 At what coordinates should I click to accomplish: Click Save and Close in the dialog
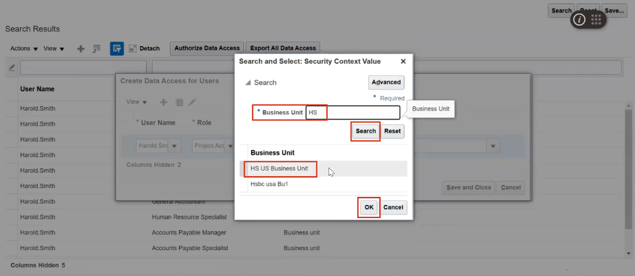(468, 187)
